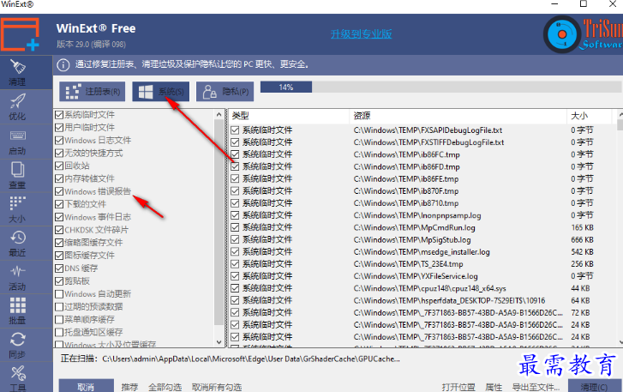
Task: Click the 666 KB size cell
Action: 582,239
